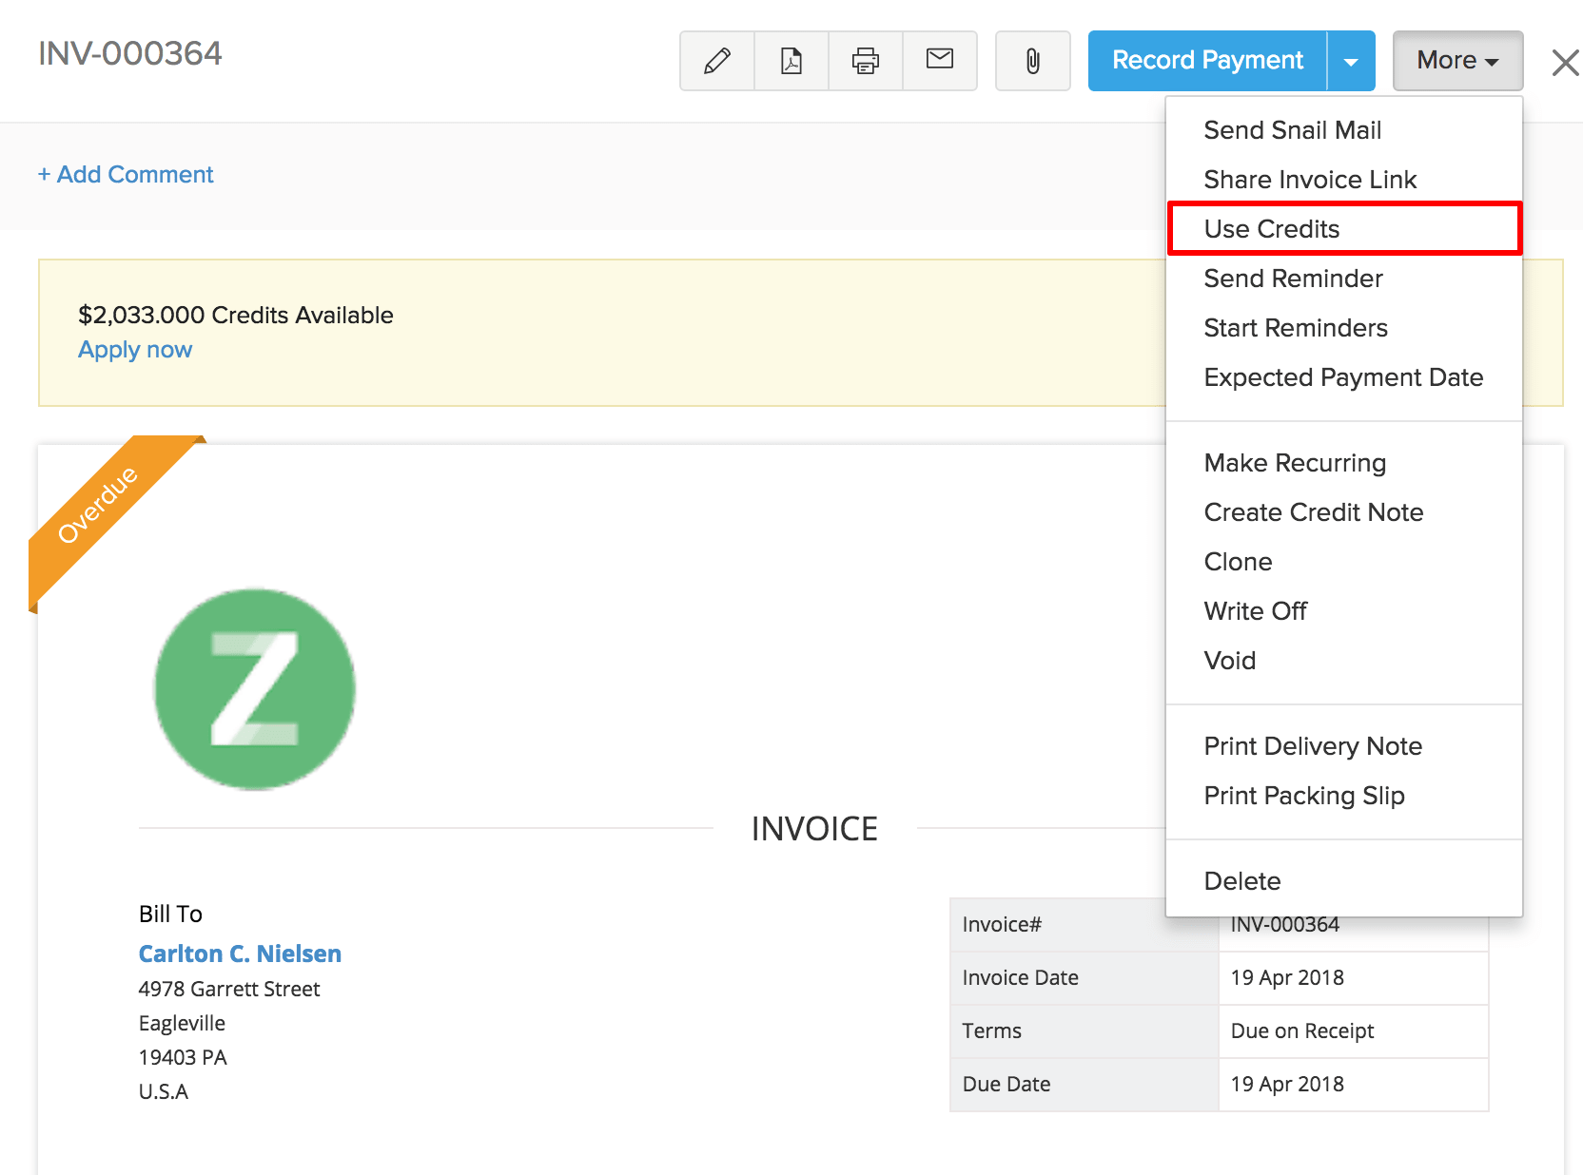Choose Send Snail Mail option

[x=1292, y=130]
